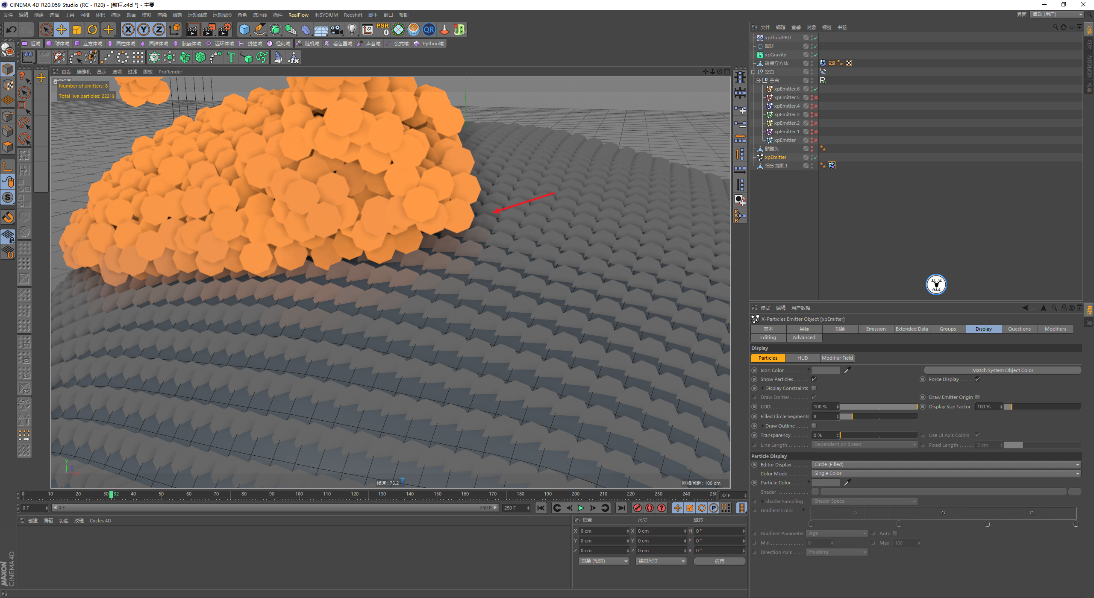Viewport: 1094px width, 598px height.
Task: Switch to the Emission tab
Action: pyautogui.click(x=876, y=329)
